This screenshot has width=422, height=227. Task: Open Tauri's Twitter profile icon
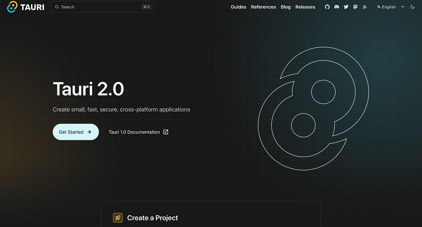[346, 7]
